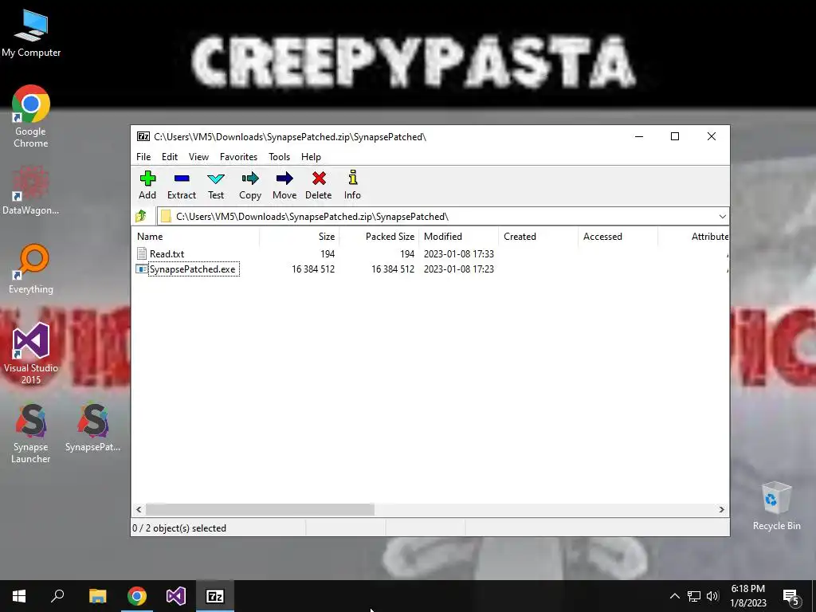Click the volume speaker tray icon
This screenshot has width=816, height=612.
tap(712, 596)
